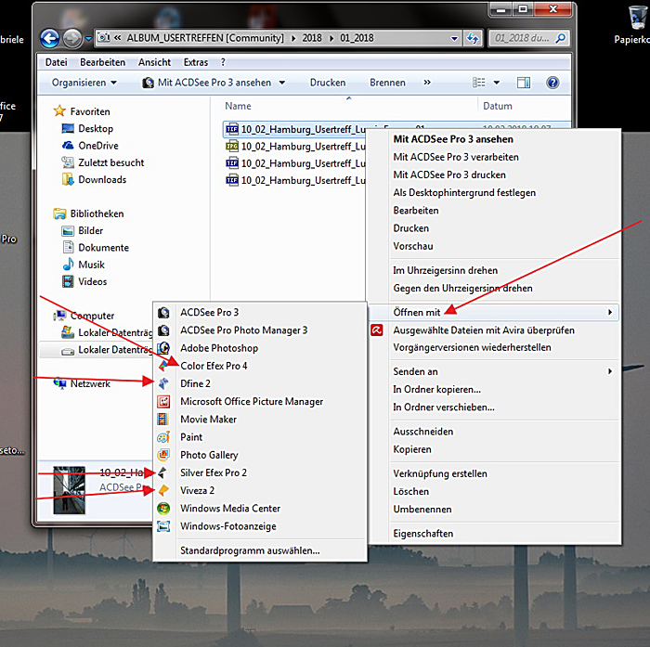The width and height of the screenshot is (650, 647).
Task: Click the Explorer back arrow button
Action: click(x=50, y=39)
